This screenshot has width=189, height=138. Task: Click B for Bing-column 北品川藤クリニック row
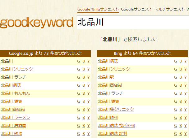coord(181,110)
